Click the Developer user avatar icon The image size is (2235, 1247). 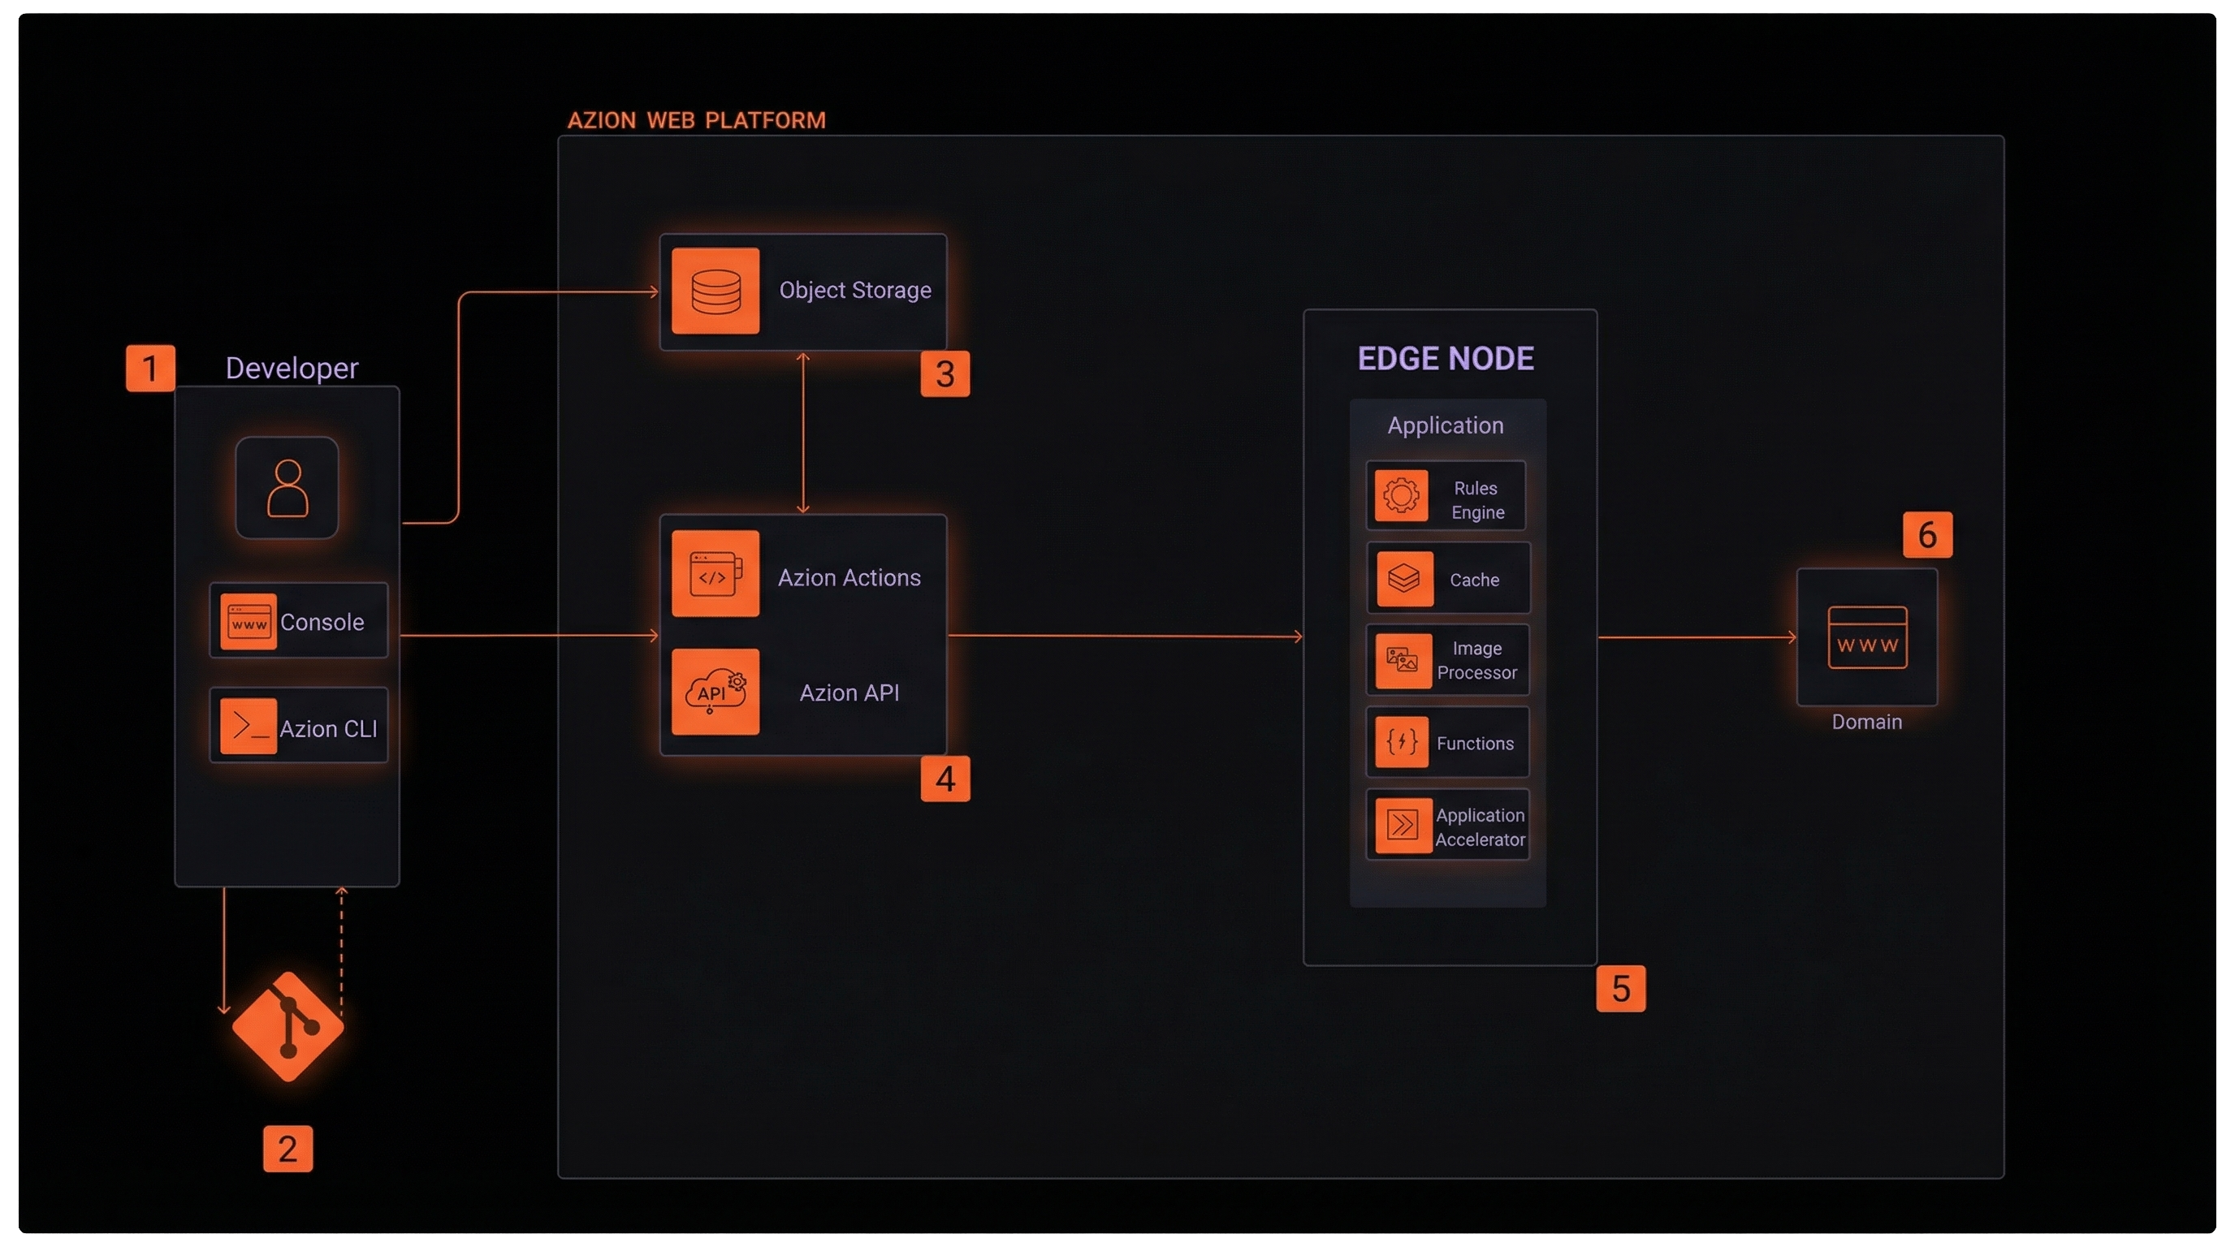[287, 487]
